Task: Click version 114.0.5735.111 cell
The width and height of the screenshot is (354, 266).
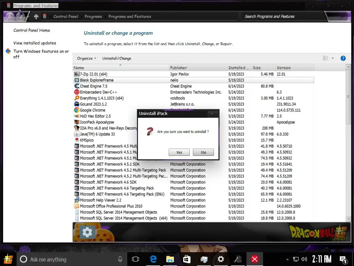Action: [x=289, y=110]
